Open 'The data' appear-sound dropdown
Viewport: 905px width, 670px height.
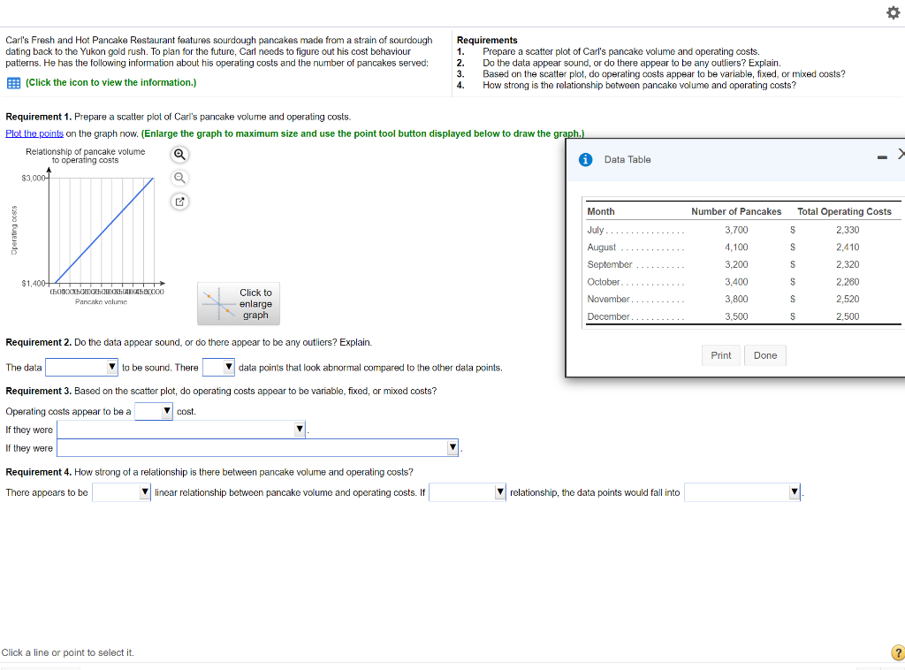[81, 367]
